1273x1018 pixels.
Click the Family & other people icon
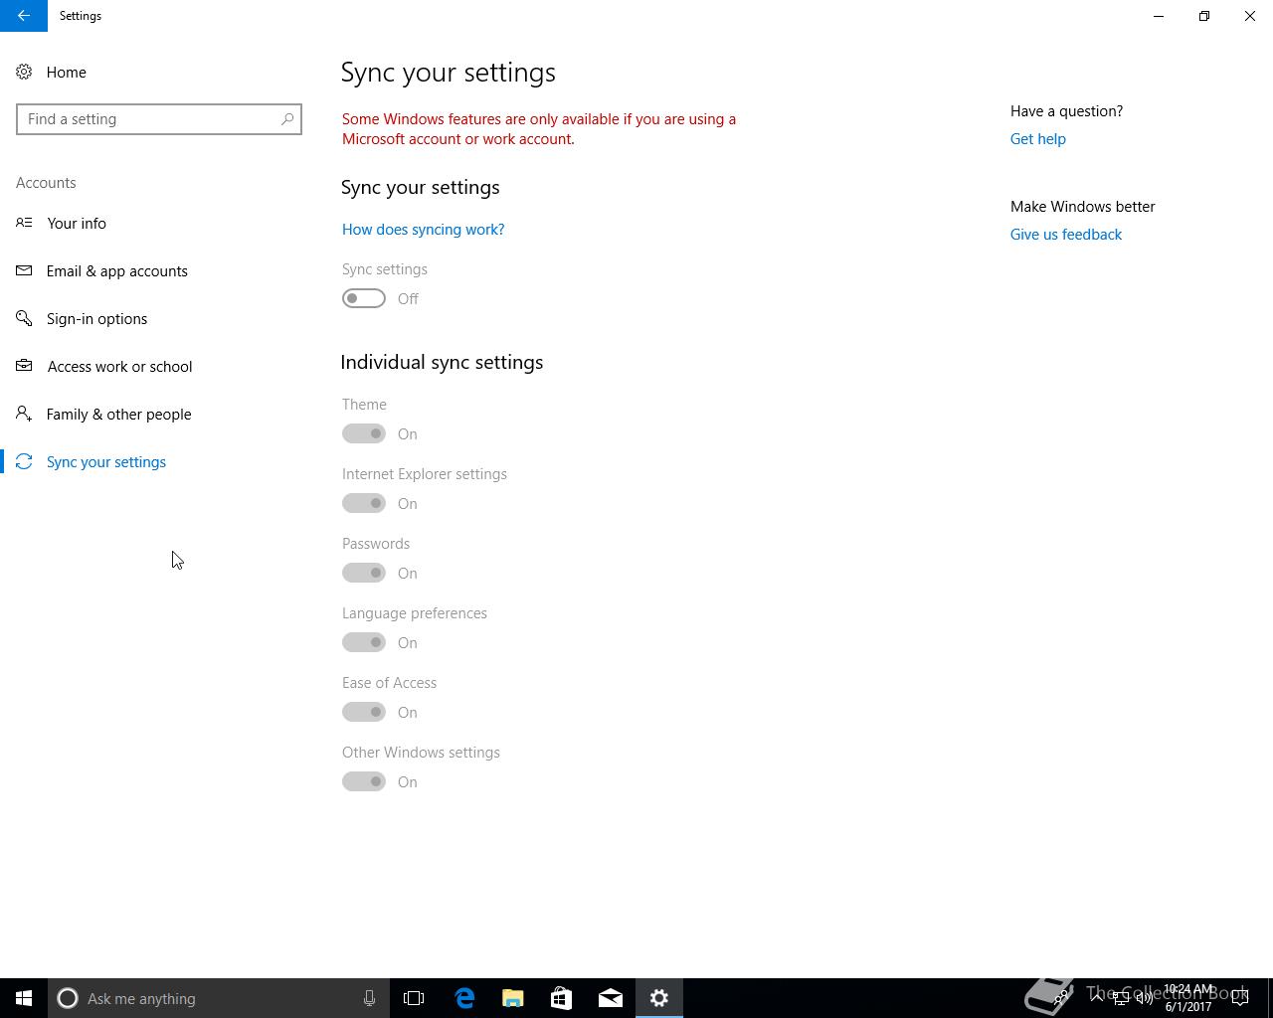[x=24, y=414]
